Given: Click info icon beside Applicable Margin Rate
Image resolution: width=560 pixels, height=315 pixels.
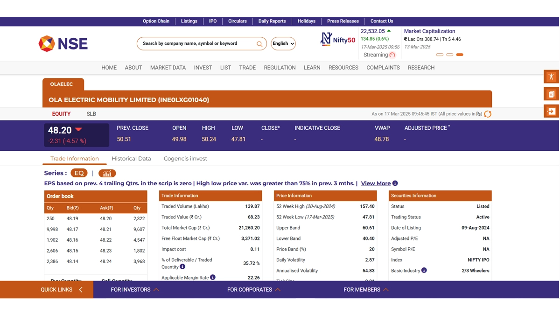Looking at the screenshot, I should (213, 277).
